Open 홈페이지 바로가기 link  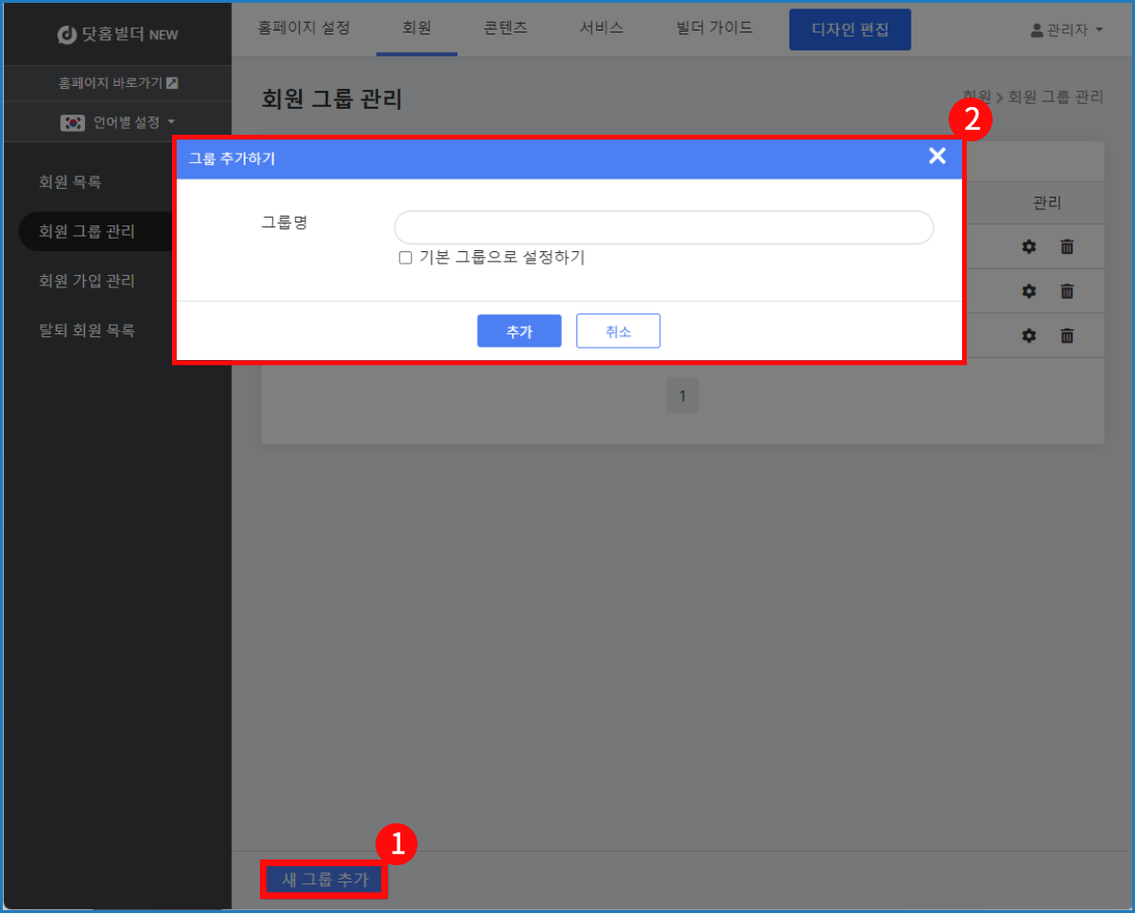(x=118, y=83)
